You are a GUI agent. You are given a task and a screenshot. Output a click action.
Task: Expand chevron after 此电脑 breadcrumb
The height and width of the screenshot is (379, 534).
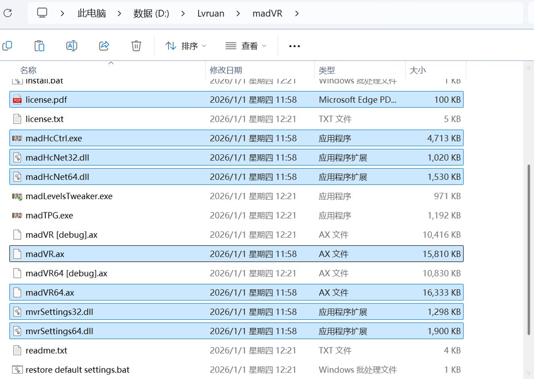pos(119,13)
